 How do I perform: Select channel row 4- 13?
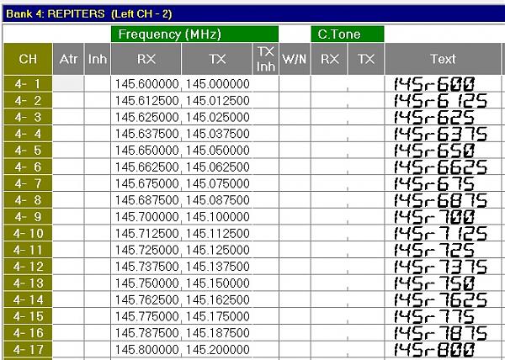click(28, 283)
